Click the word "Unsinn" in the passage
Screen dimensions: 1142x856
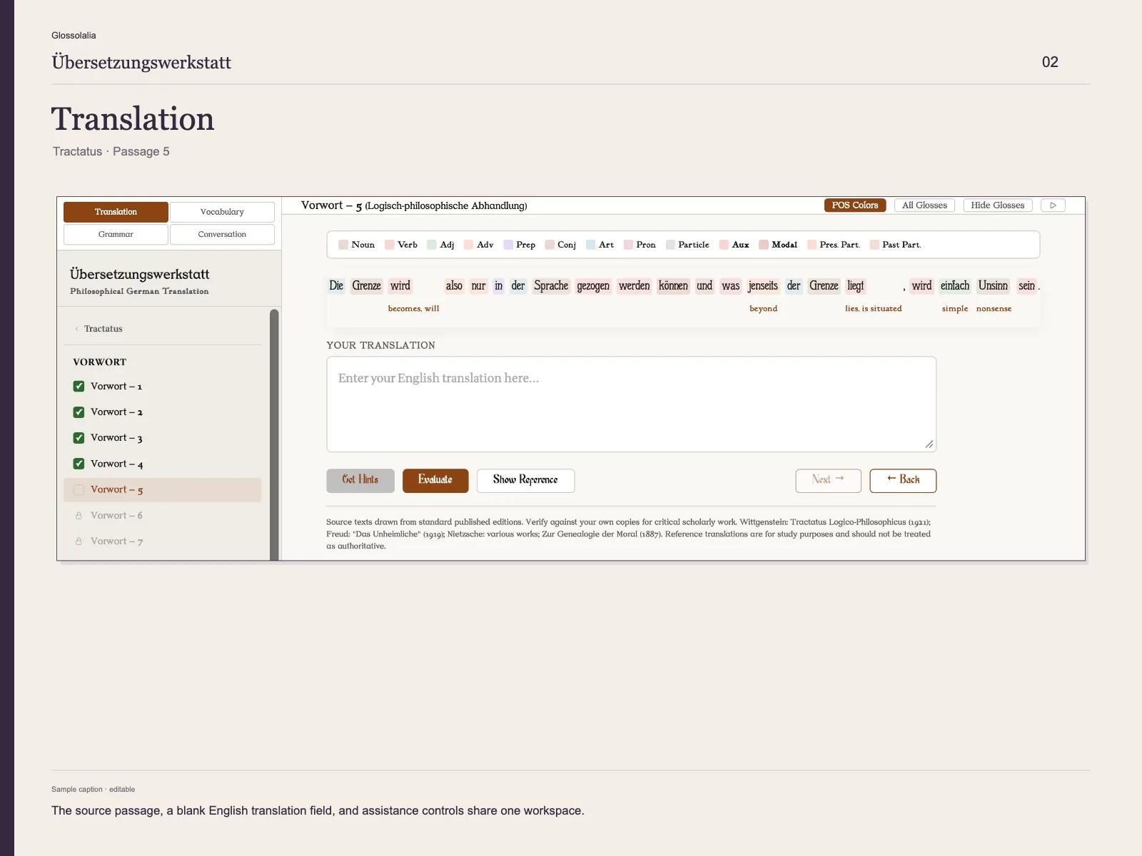pyautogui.click(x=993, y=286)
